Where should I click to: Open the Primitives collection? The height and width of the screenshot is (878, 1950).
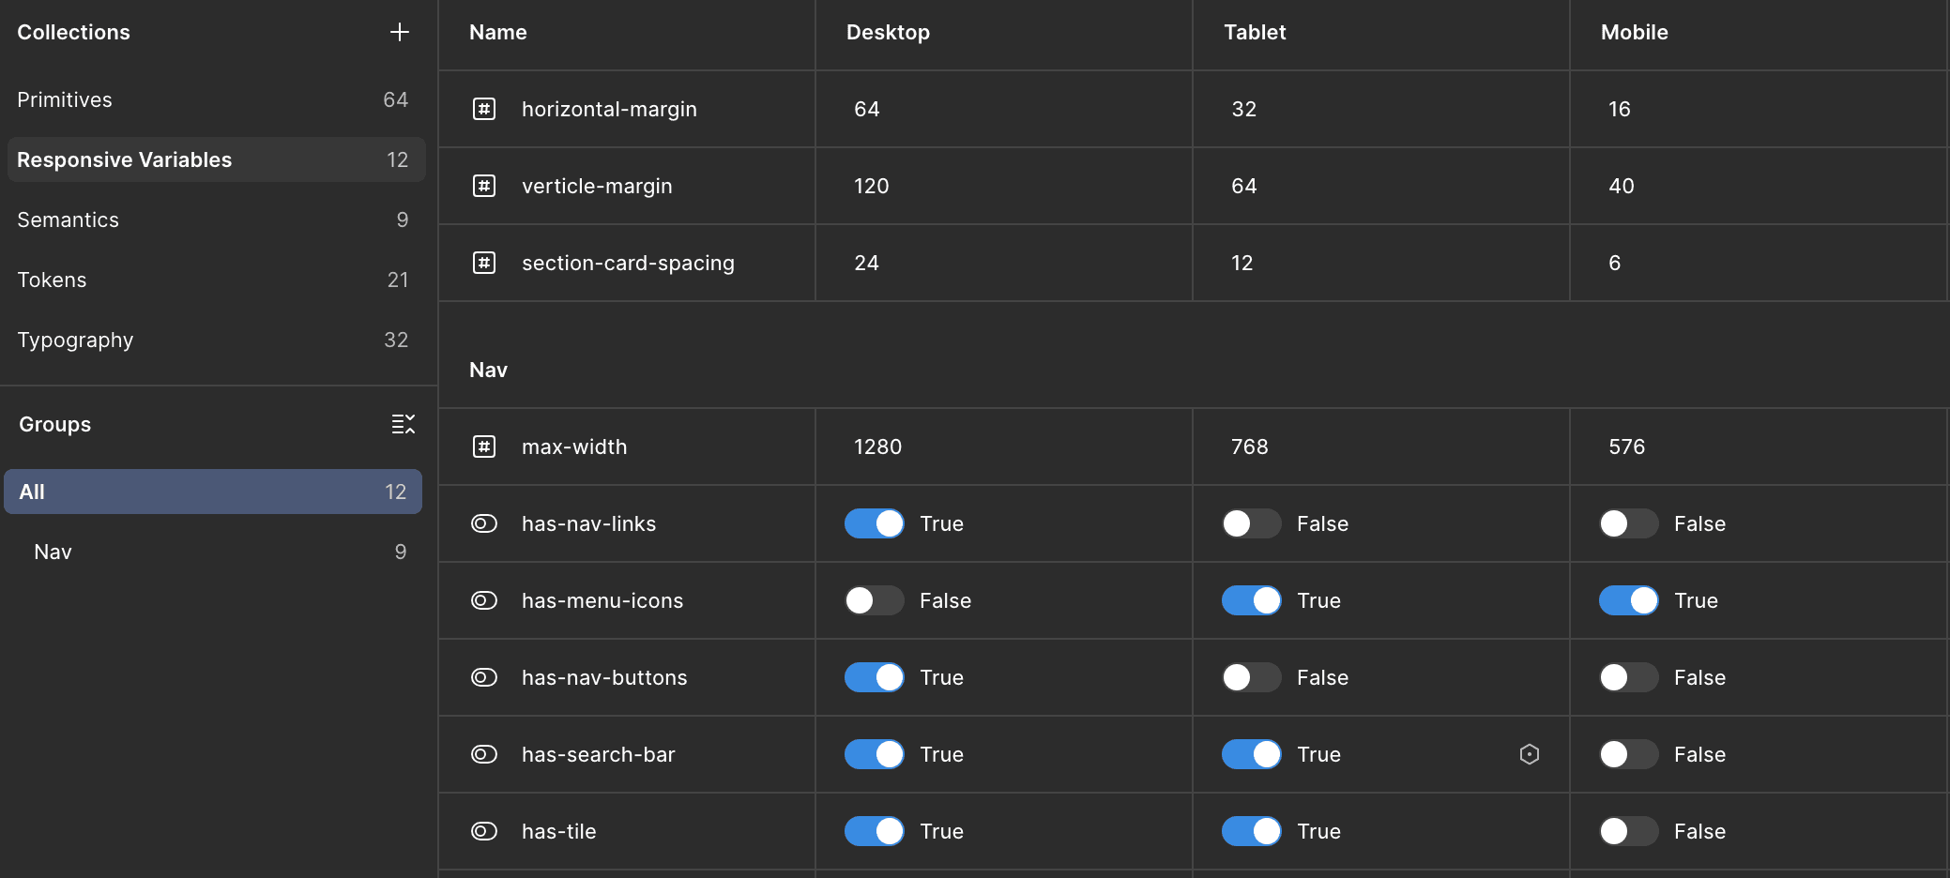tap(65, 99)
